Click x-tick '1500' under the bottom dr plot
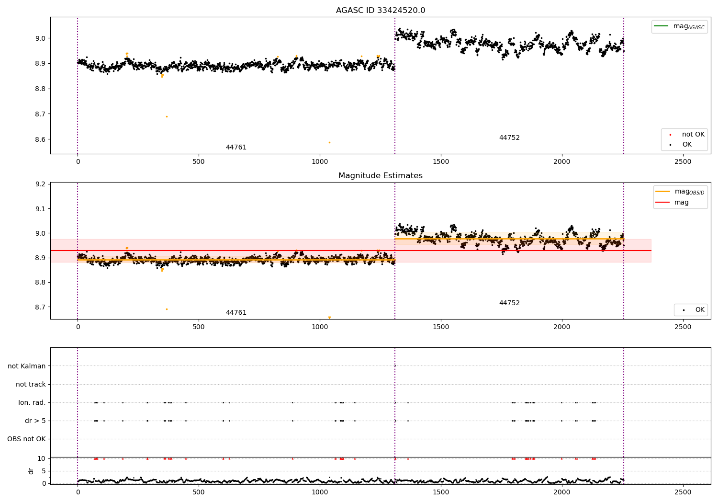 [x=441, y=492]
